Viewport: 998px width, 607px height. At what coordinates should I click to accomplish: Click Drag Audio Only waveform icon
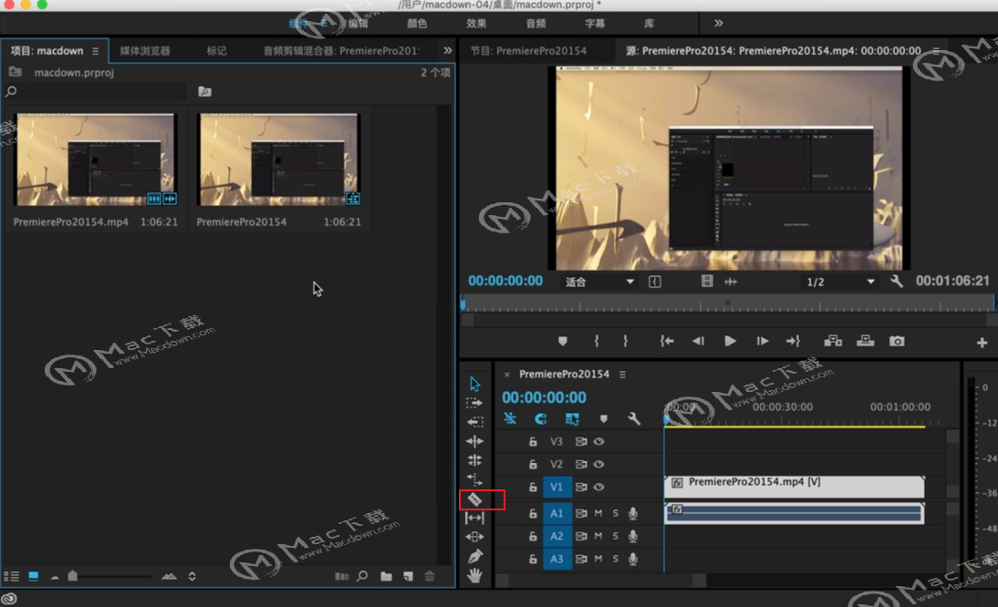click(x=731, y=282)
